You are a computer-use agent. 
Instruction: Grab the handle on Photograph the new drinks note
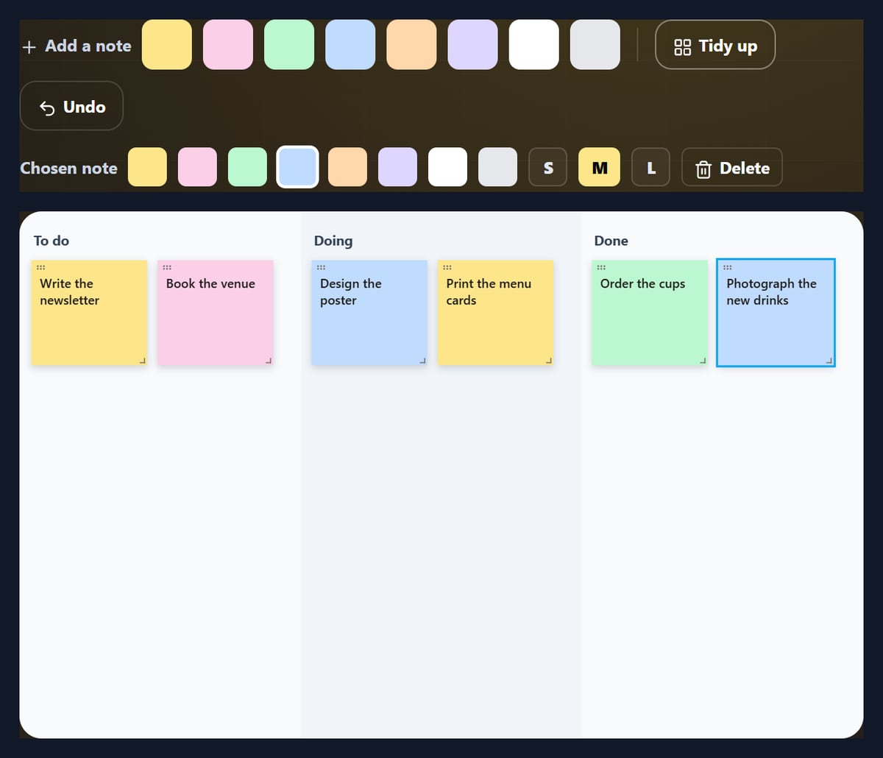coord(728,267)
